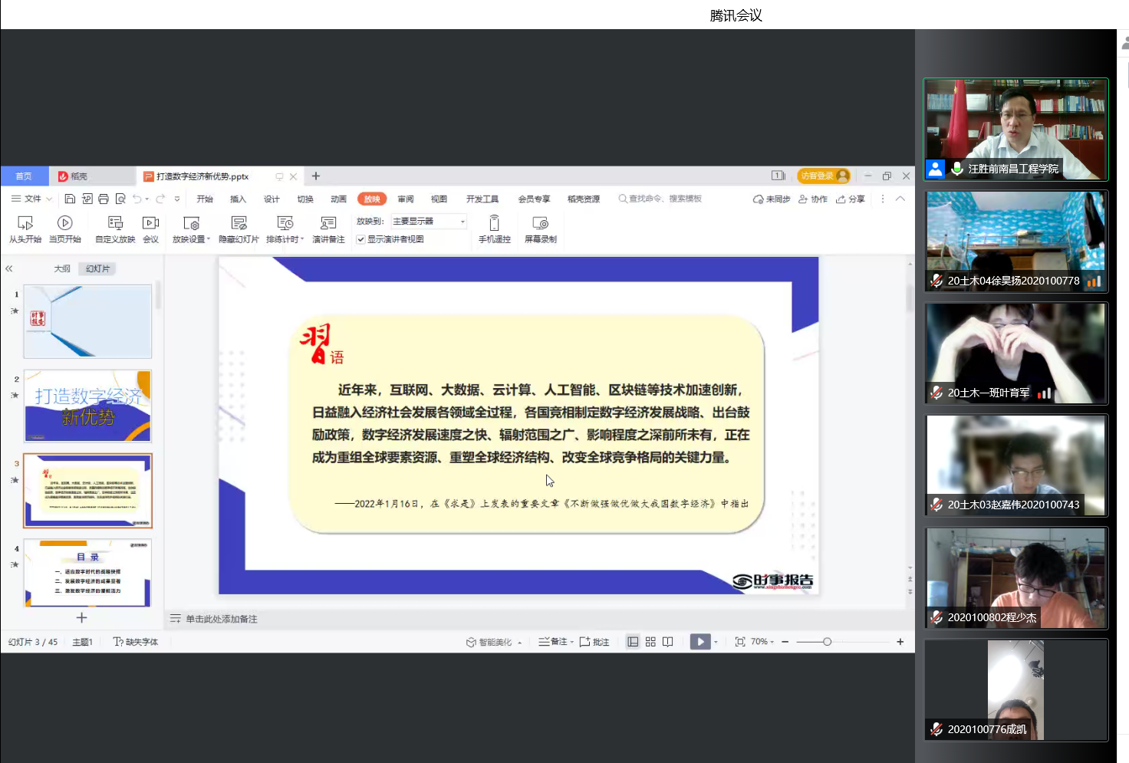The width and height of the screenshot is (1129, 763).
Task: Toggle the 显示演讲者视图 checkbox
Action: (x=360, y=239)
